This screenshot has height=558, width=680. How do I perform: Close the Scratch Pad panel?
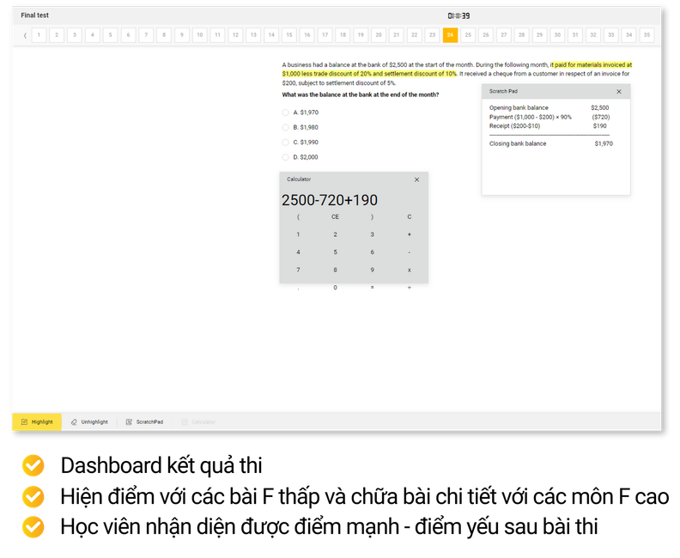[619, 92]
